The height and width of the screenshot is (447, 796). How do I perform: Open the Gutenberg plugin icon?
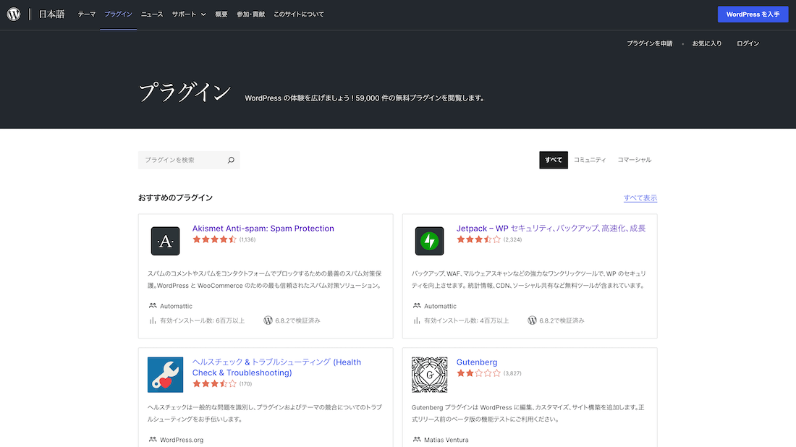(429, 375)
